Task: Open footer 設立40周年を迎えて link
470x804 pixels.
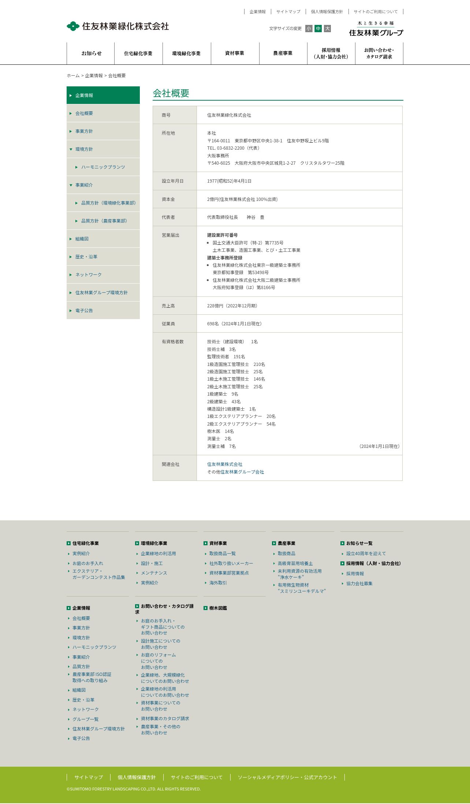Action: click(x=366, y=554)
